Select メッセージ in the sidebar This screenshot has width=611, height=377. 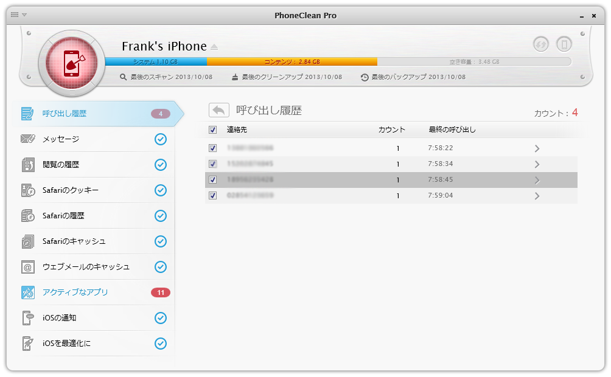click(94, 139)
